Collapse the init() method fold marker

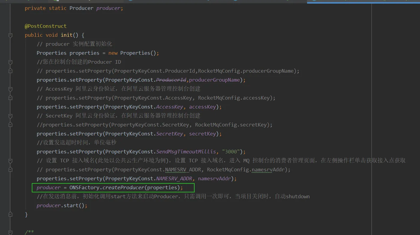click(10, 35)
